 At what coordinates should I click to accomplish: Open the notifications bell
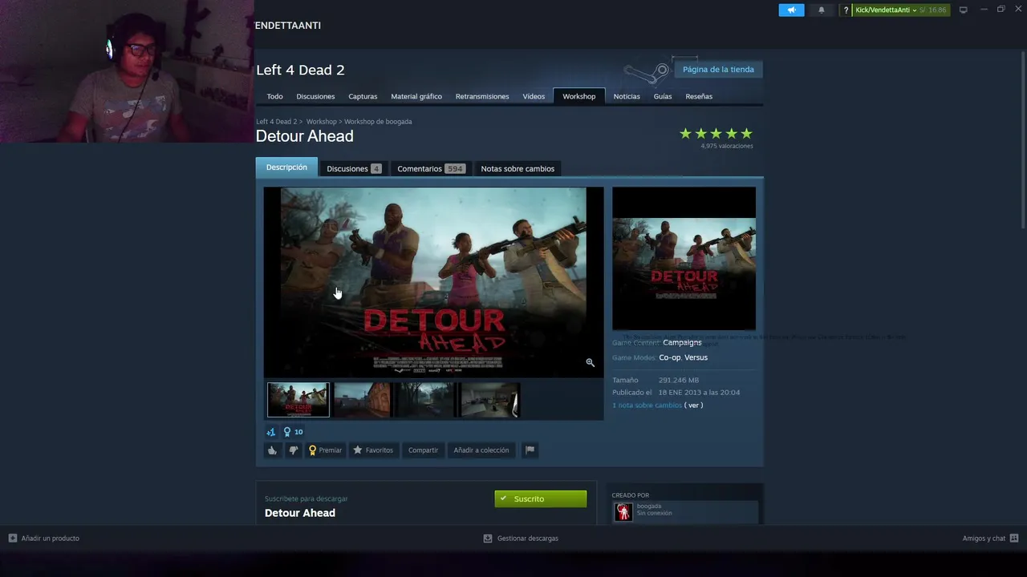point(821,10)
